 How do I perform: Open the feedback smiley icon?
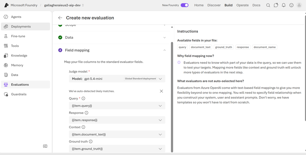[291, 5]
